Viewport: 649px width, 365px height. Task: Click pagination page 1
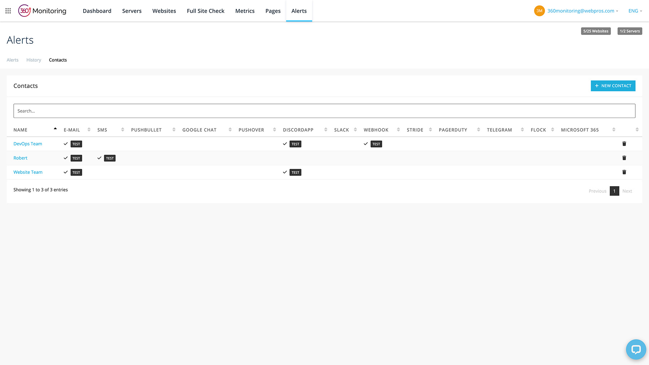click(x=614, y=191)
